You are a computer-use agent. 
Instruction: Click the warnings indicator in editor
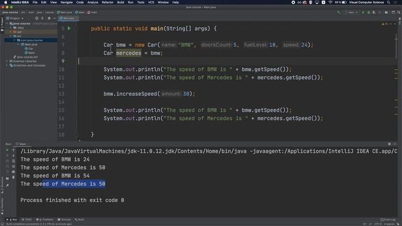tap(384, 24)
